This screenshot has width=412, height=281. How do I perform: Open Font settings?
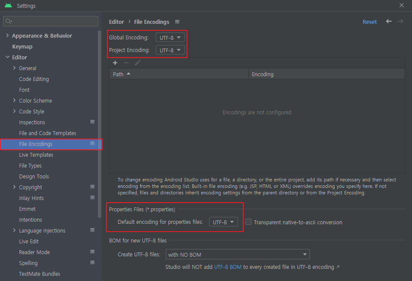[24, 90]
